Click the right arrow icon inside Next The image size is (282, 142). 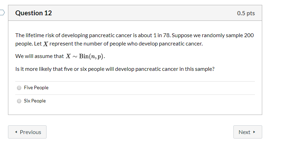pos(254,132)
